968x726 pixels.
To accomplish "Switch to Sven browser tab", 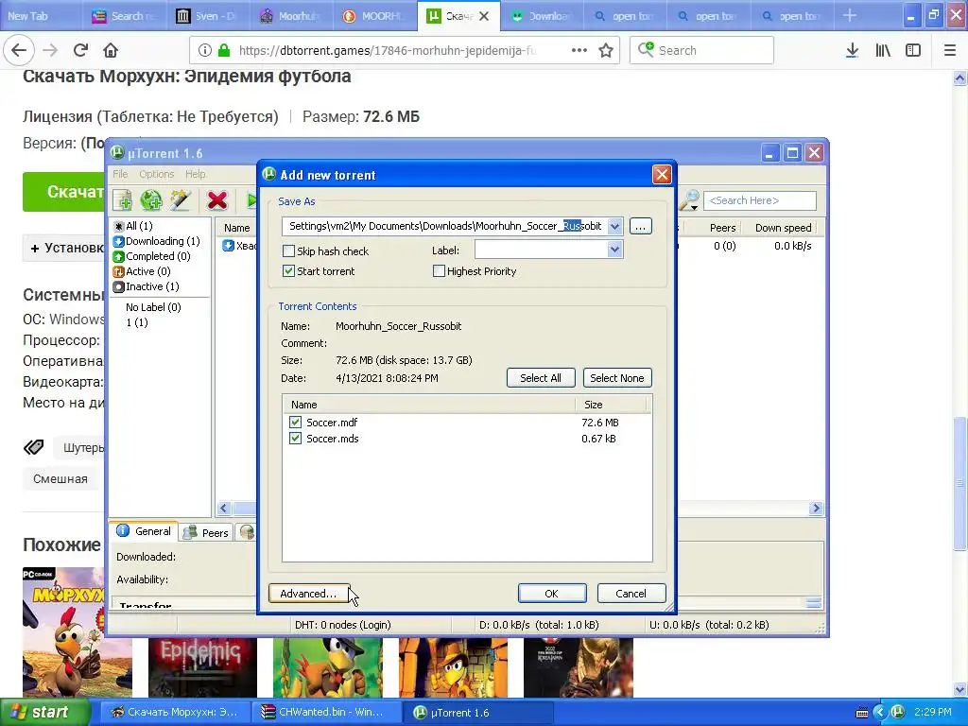I will [x=206, y=16].
